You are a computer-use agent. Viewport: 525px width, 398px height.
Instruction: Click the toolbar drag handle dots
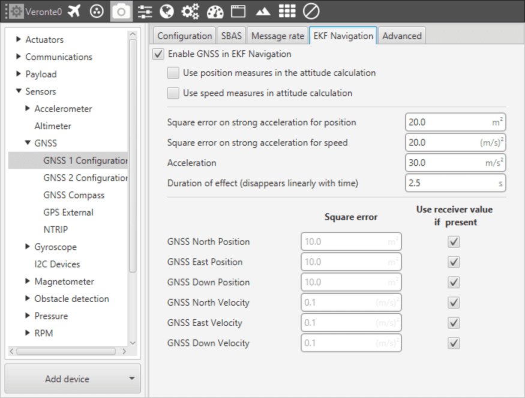[x=6, y=11]
